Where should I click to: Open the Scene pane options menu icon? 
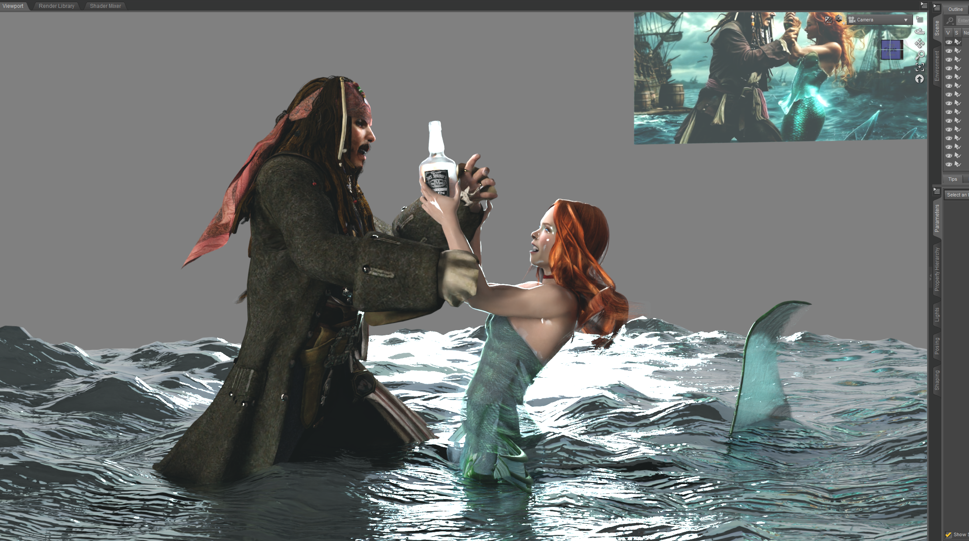[x=937, y=7]
